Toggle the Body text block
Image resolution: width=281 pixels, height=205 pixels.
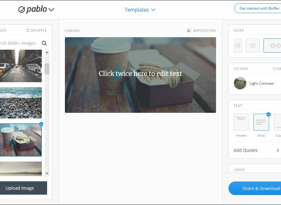coord(261,122)
